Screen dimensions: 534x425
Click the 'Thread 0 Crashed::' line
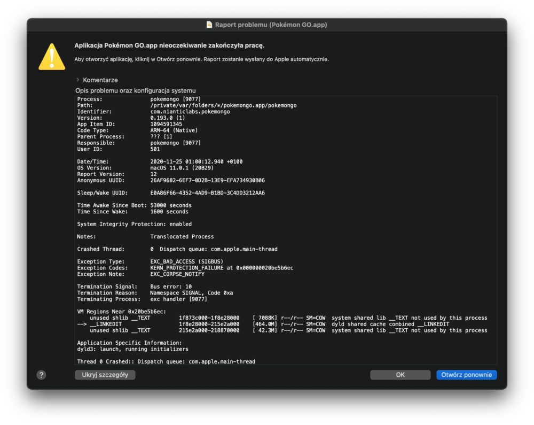166,361
